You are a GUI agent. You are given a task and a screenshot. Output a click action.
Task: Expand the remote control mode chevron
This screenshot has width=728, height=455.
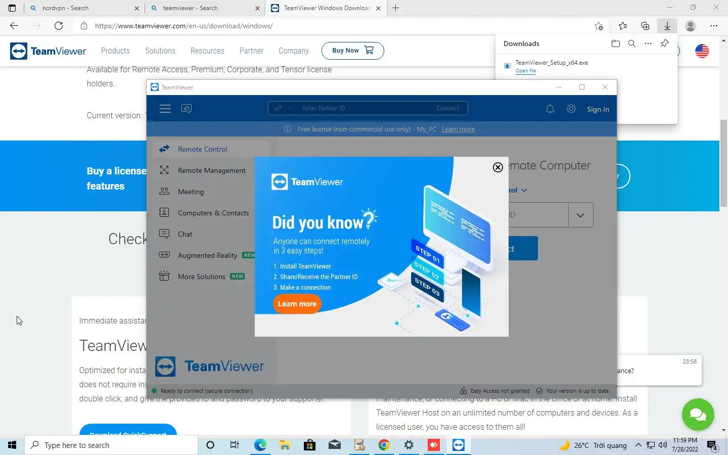point(524,191)
